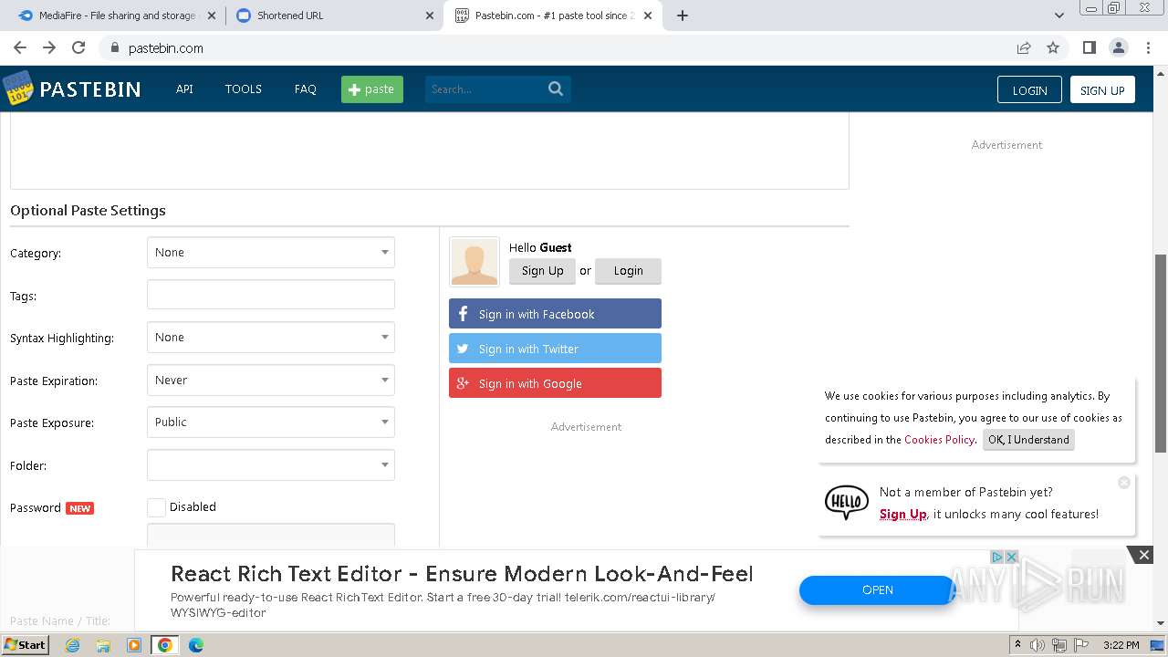Open a new browser tab
The height and width of the screenshot is (657, 1168).
[683, 16]
